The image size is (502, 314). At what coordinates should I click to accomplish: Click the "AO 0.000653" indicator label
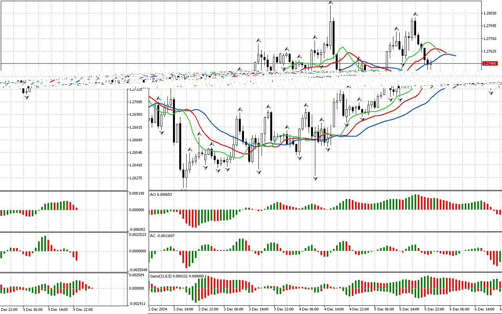(x=161, y=194)
